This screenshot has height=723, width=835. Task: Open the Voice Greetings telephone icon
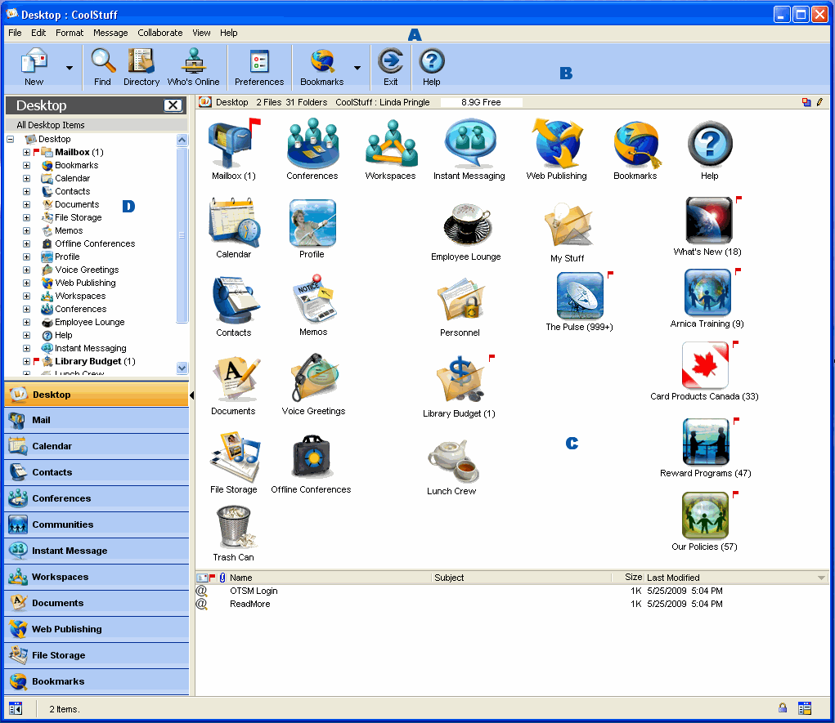tap(313, 380)
